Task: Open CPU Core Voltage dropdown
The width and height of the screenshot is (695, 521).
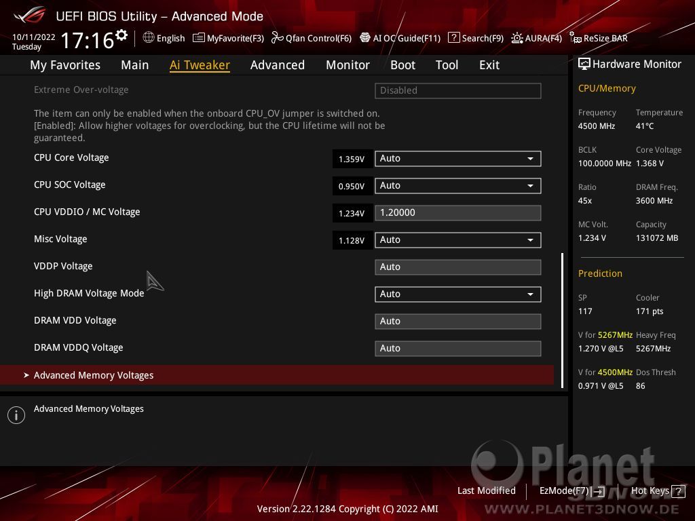Action: (458, 159)
